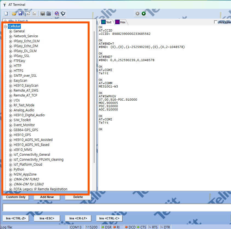Select Analog_Audio in the tree
The image size is (231, 229).
[24, 110]
